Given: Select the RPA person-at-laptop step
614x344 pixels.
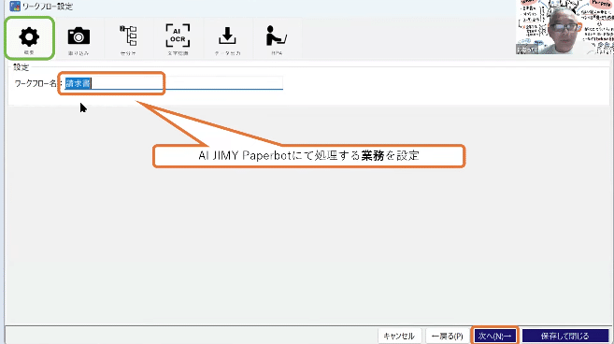Looking at the screenshot, I should point(277,38).
